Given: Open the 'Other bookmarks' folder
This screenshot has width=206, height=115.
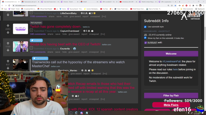Looking at the screenshot, I should coord(187,9).
